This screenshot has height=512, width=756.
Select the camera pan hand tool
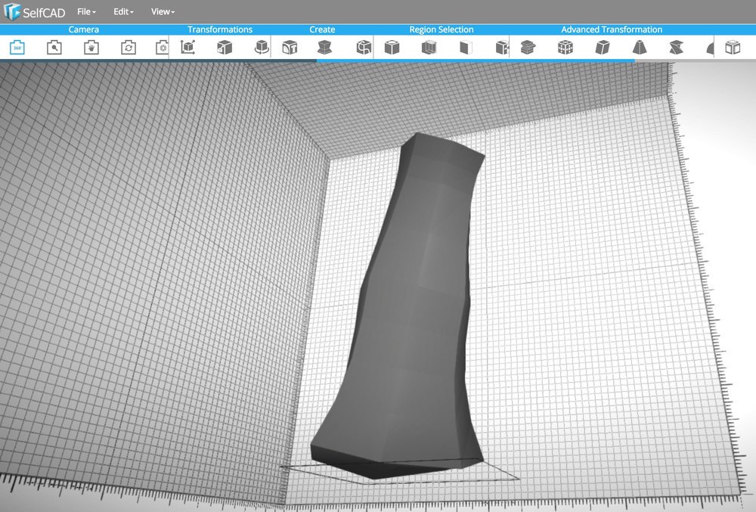point(89,47)
